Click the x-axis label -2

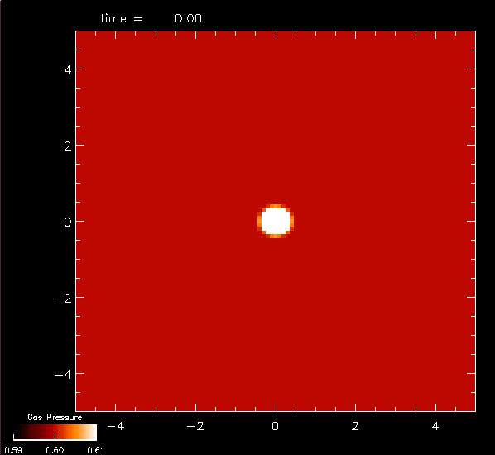tap(195, 427)
